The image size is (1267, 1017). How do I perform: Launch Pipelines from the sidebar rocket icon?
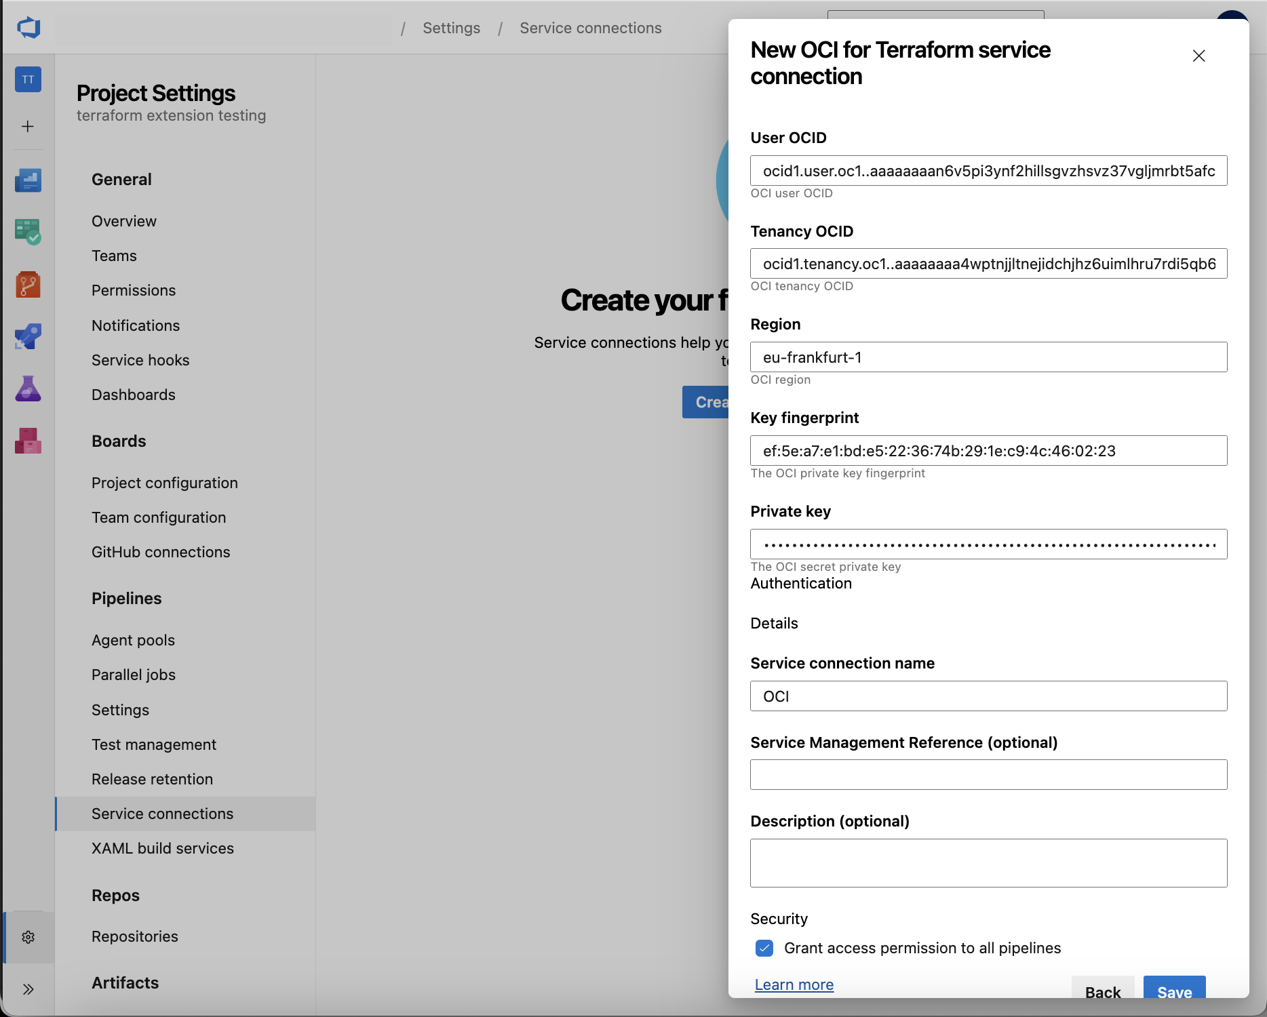28,336
